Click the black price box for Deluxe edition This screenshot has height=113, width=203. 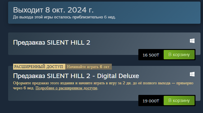(167, 101)
